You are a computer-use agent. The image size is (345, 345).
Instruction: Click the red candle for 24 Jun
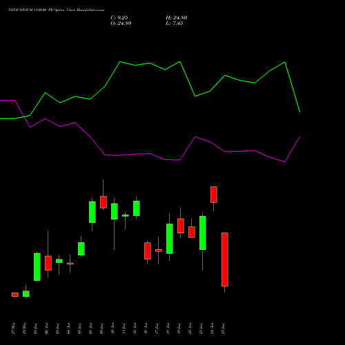pos(214,195)
